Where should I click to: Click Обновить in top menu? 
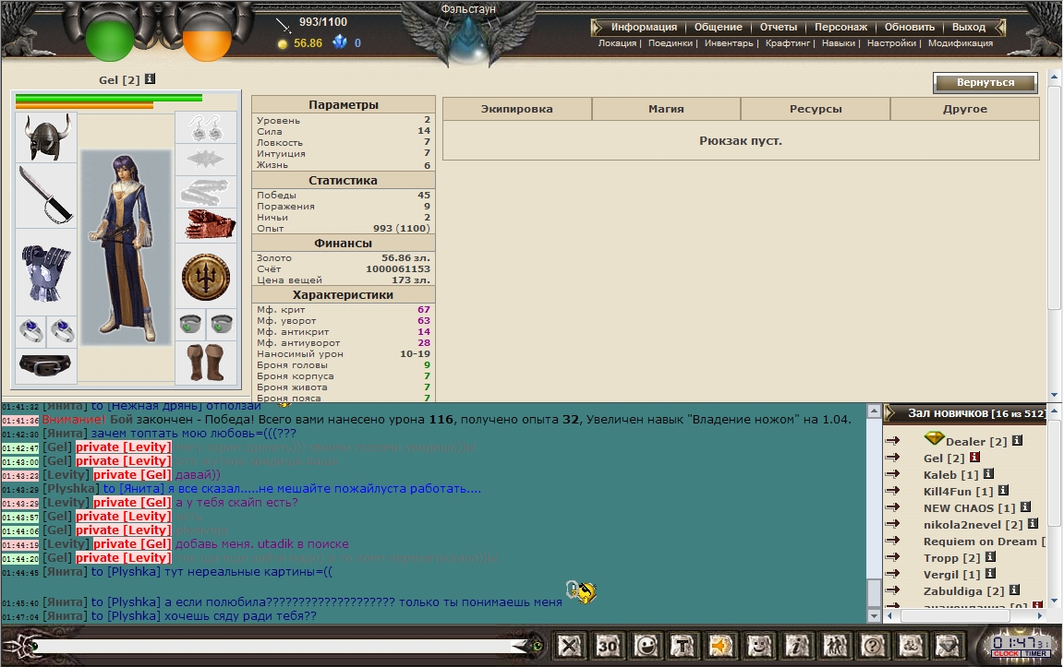[x=909, y=27]
